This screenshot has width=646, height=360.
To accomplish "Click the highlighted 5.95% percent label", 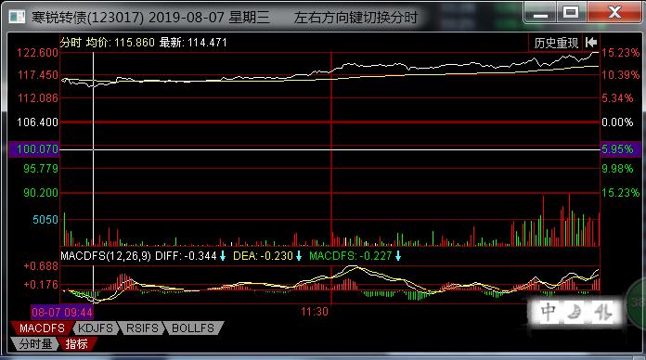I will [x=620, y=148].
